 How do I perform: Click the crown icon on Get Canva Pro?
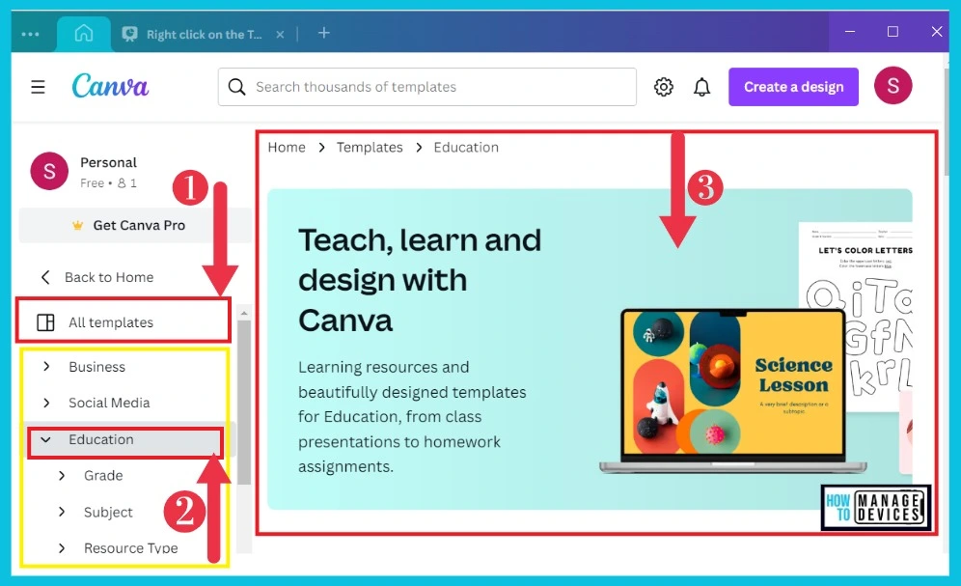pyautogui.click(x=78, y=226)
